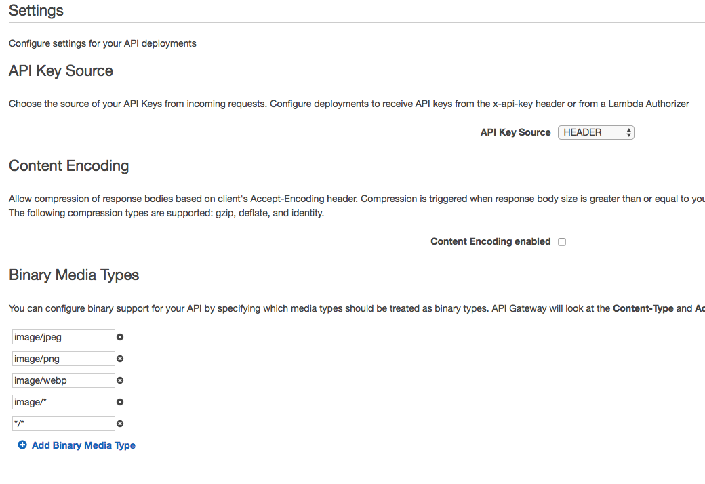Click into the image/webp field
Screen dimensions: 705x484
pos(63,380)
